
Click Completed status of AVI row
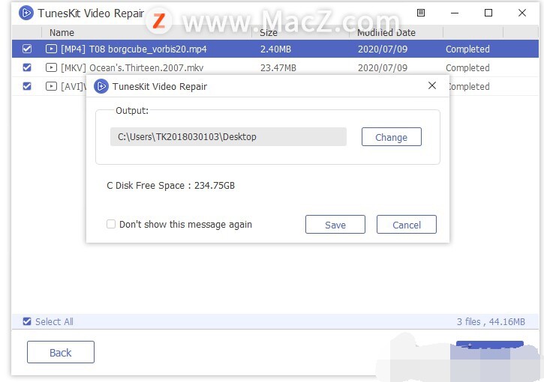[x=470, y=87]
